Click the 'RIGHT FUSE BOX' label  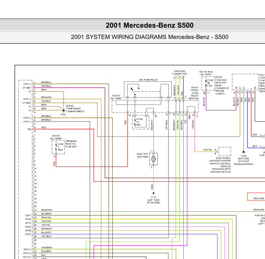pyautogui.click(x=221, y=79)
